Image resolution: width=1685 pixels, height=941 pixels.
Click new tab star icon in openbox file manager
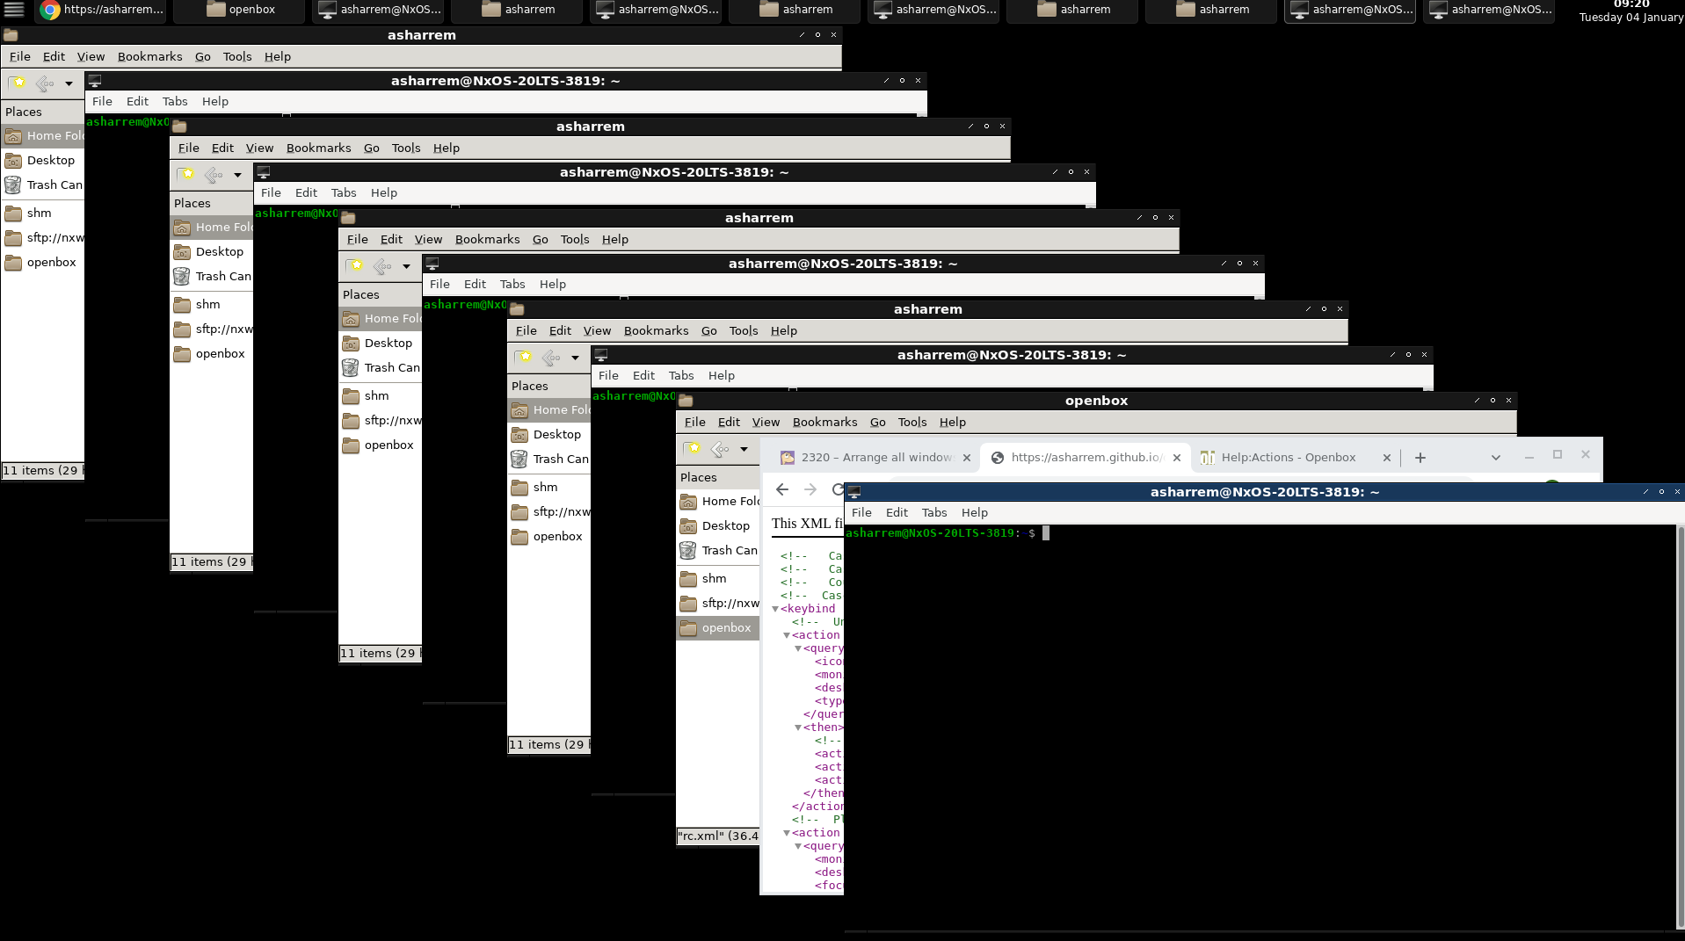693,449
